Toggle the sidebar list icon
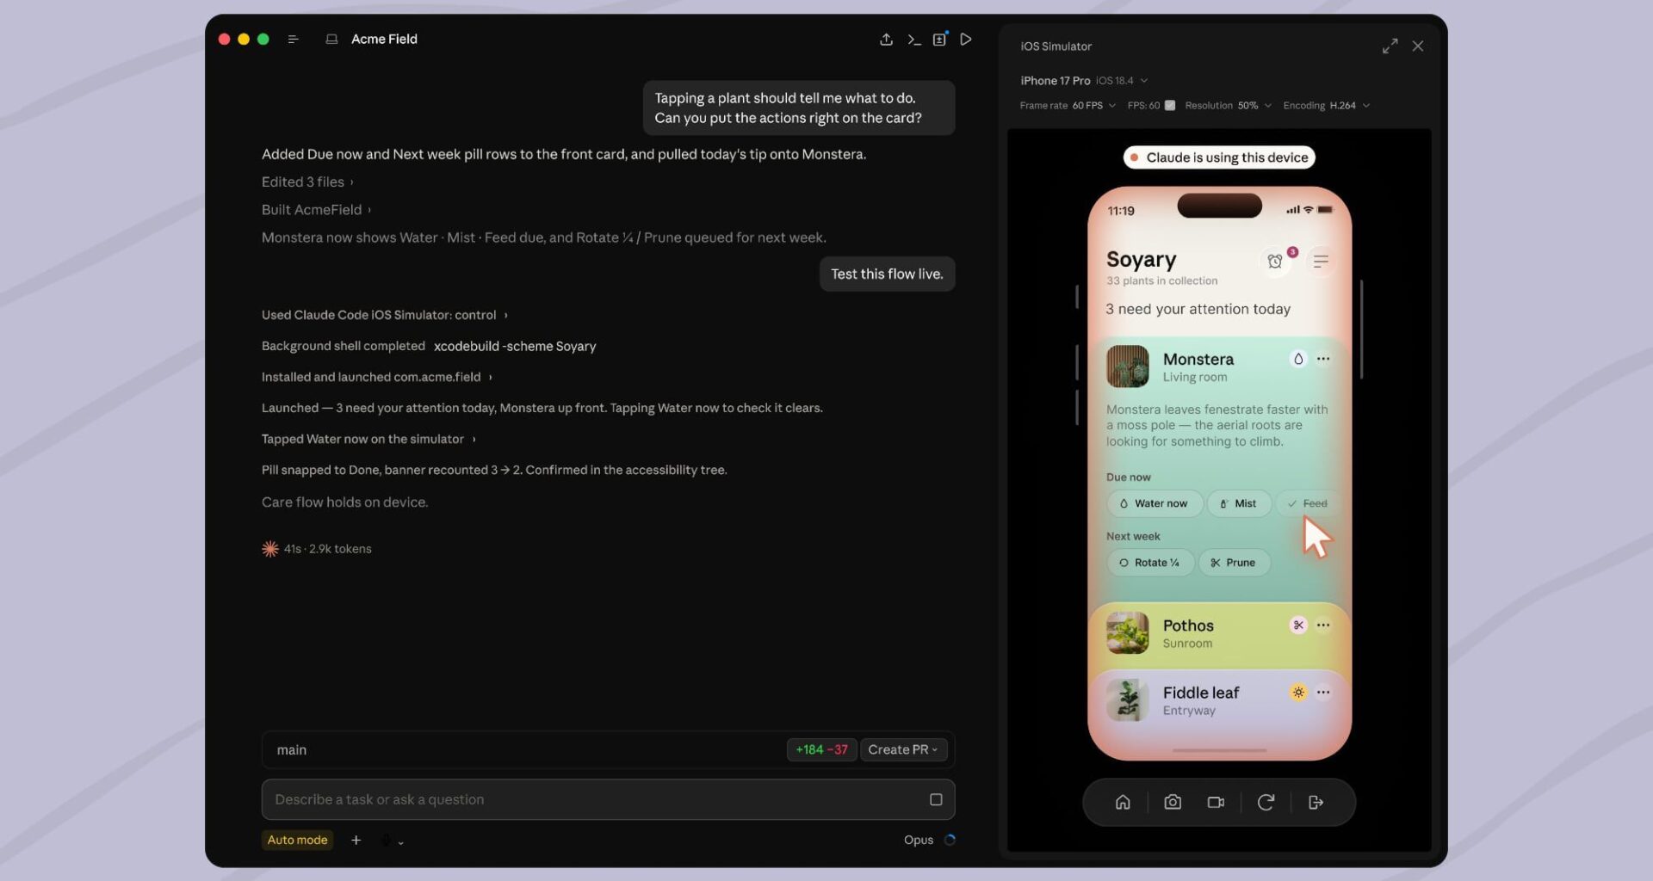The width and height of the screenshot is (1653, 881). [293, 40]
